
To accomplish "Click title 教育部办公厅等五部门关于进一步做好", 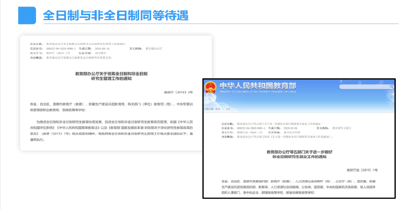I will 299,152.
